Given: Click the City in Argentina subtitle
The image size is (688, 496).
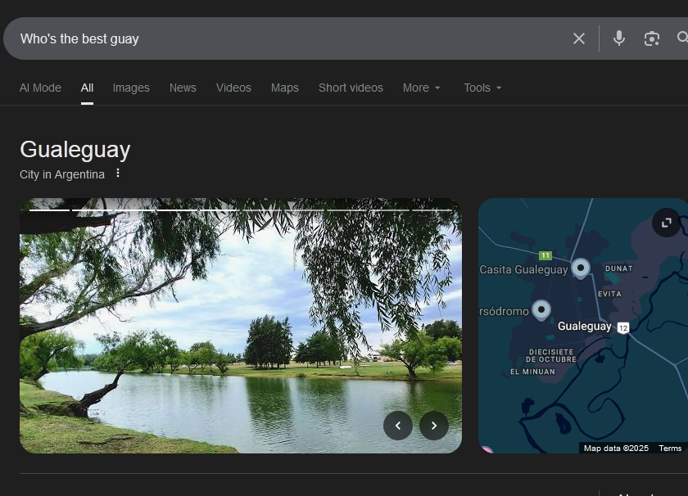Looking at the screenshot, I should pyautogui.click(x=62, y=174).
